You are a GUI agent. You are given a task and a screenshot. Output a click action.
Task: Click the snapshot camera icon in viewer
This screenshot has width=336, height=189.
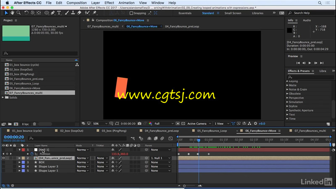(139, 123)
